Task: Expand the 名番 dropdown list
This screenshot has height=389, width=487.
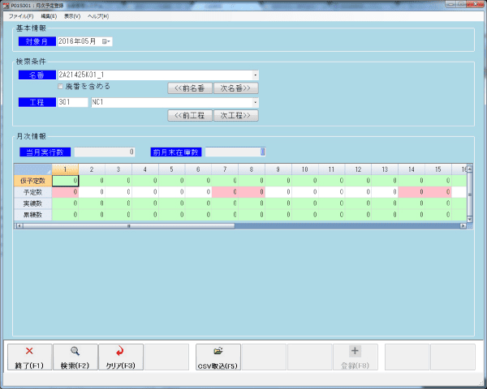Action: tap(255, 75)
